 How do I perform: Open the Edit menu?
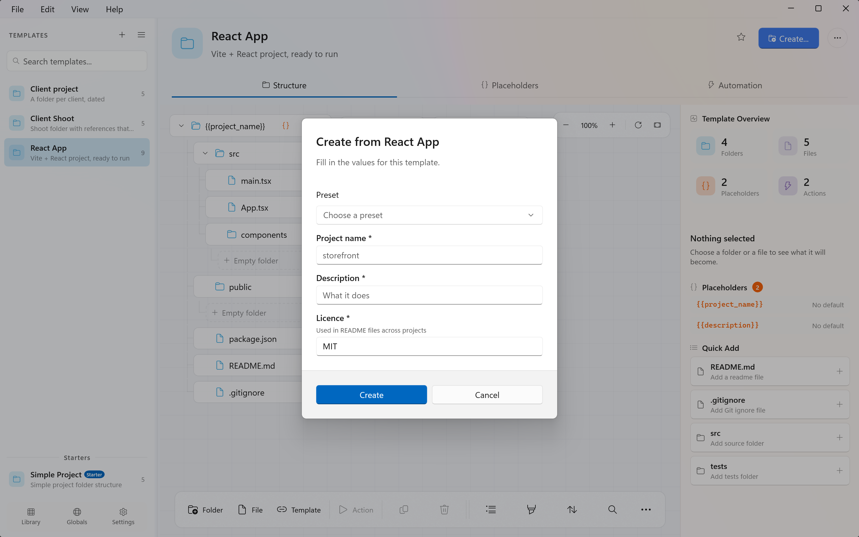click(x=47, y=9)
